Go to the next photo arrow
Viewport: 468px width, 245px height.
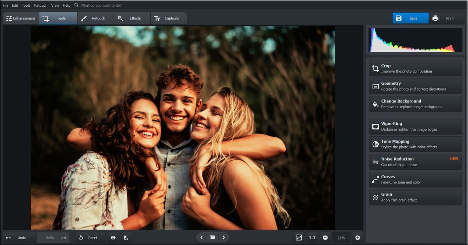pos(223,237)
